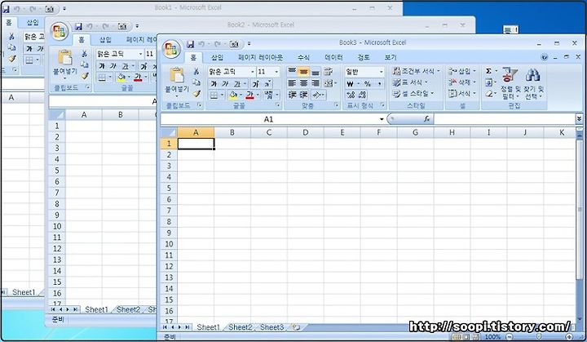587x342 pixels.
Task: Toggle underline formatting in Book3 ribbon
Action: pyautogui.click(x=237, y=83)
